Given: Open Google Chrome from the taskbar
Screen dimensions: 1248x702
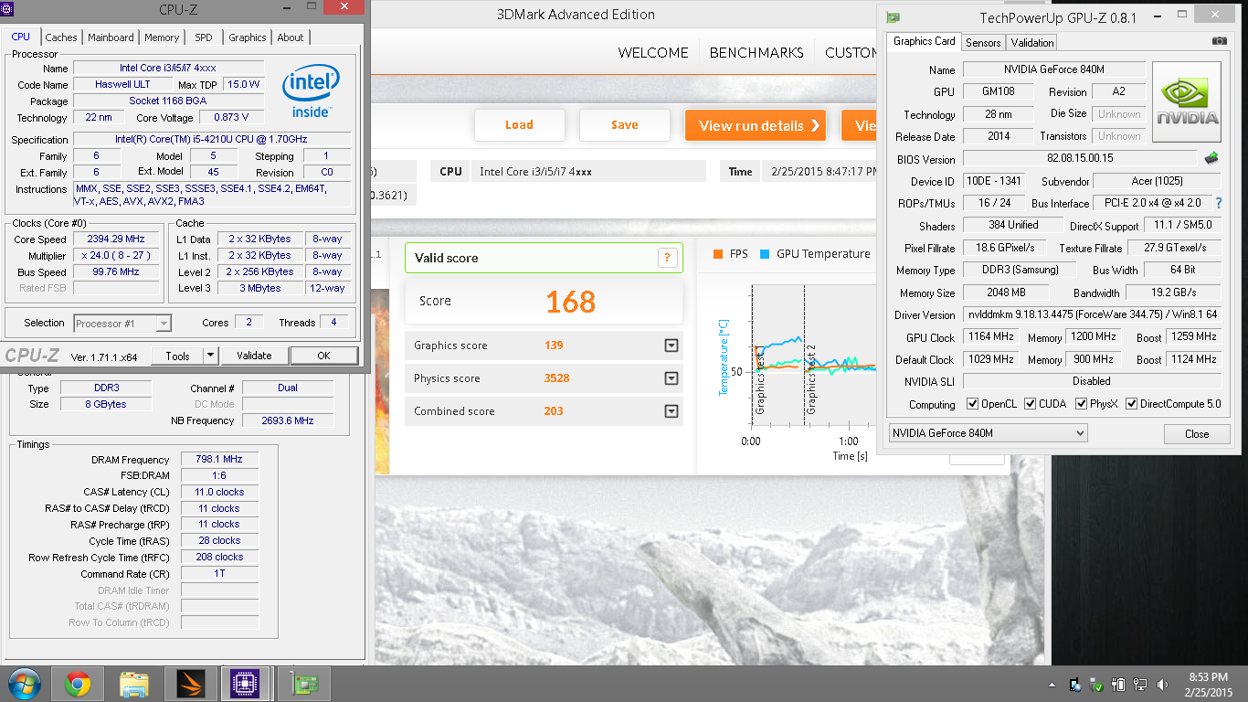Looking at the screenshot, I should [x=78, y=684].
